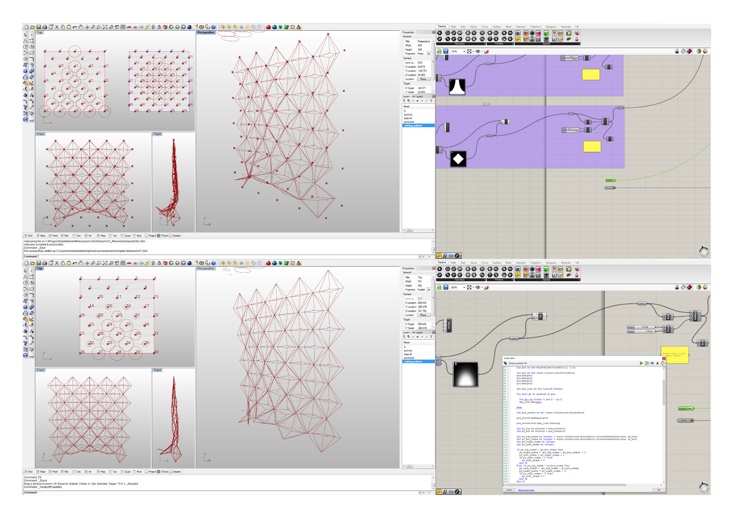Open 51% zoom dropdown in upper Grasshopper
733x518 pixels.
(464, 51)
